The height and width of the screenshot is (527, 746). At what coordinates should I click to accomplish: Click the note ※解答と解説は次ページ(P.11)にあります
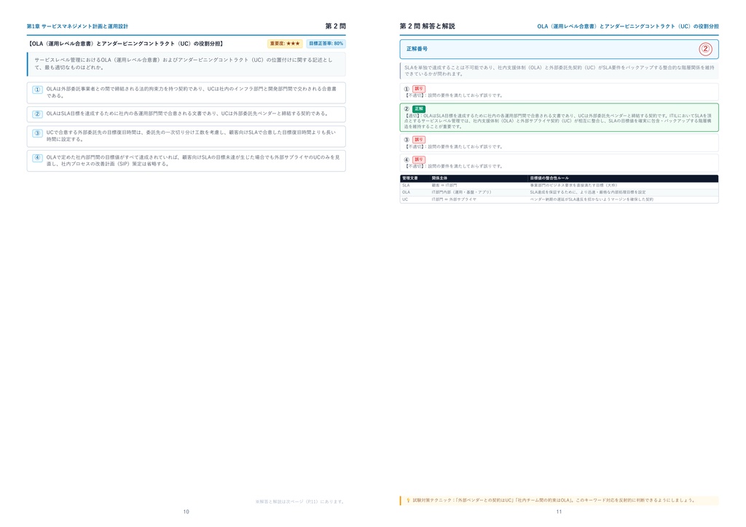[299, 502]
